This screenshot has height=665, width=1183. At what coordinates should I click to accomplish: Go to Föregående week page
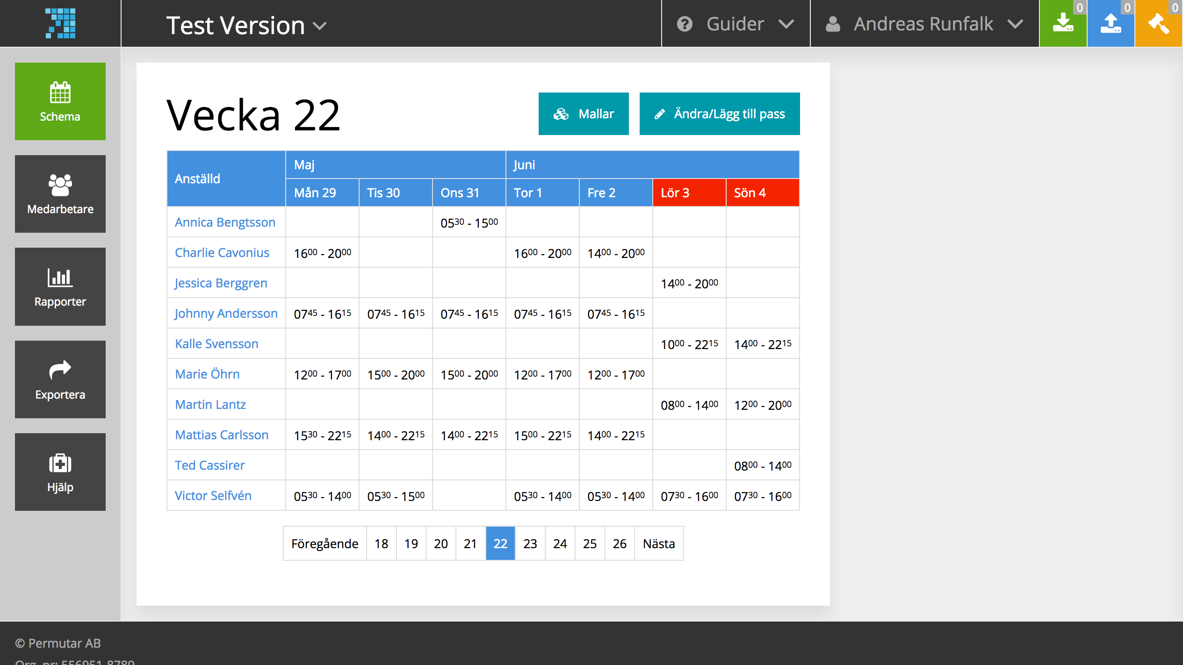pyautogui.click(x=325, y=543)
